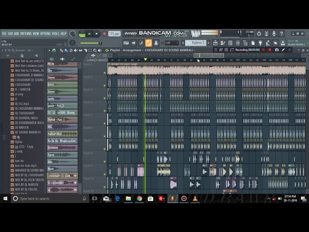Click the green playhead marker on timeline
Image resolution: width=309 pixels, height=232 pixels.
coord(145,59)
